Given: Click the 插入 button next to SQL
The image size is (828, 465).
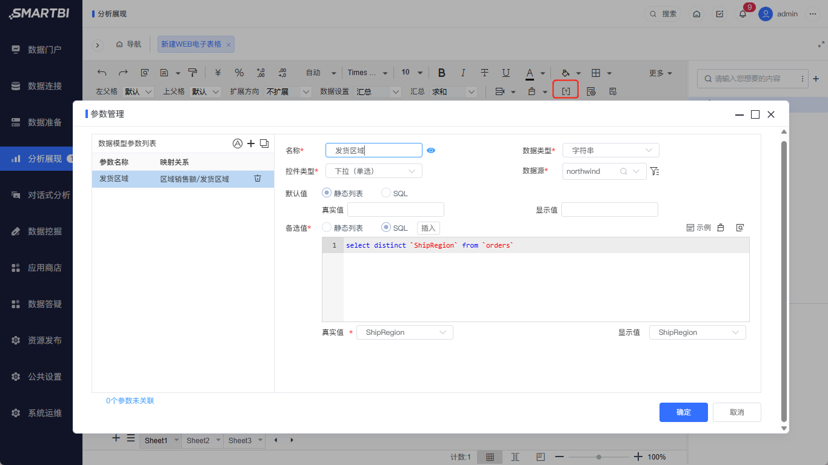Looking at the screenshot, I should click(429, 228).
